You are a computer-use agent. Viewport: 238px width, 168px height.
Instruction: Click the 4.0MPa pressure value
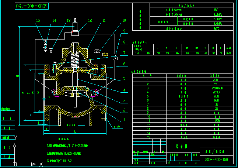tap(216, 14)
